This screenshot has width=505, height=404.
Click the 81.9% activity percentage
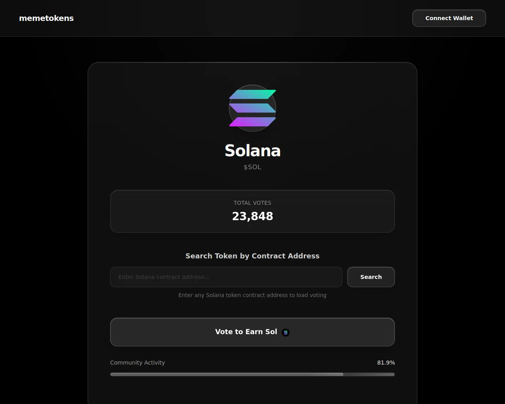pyautogui.click(x=386, y=363)
